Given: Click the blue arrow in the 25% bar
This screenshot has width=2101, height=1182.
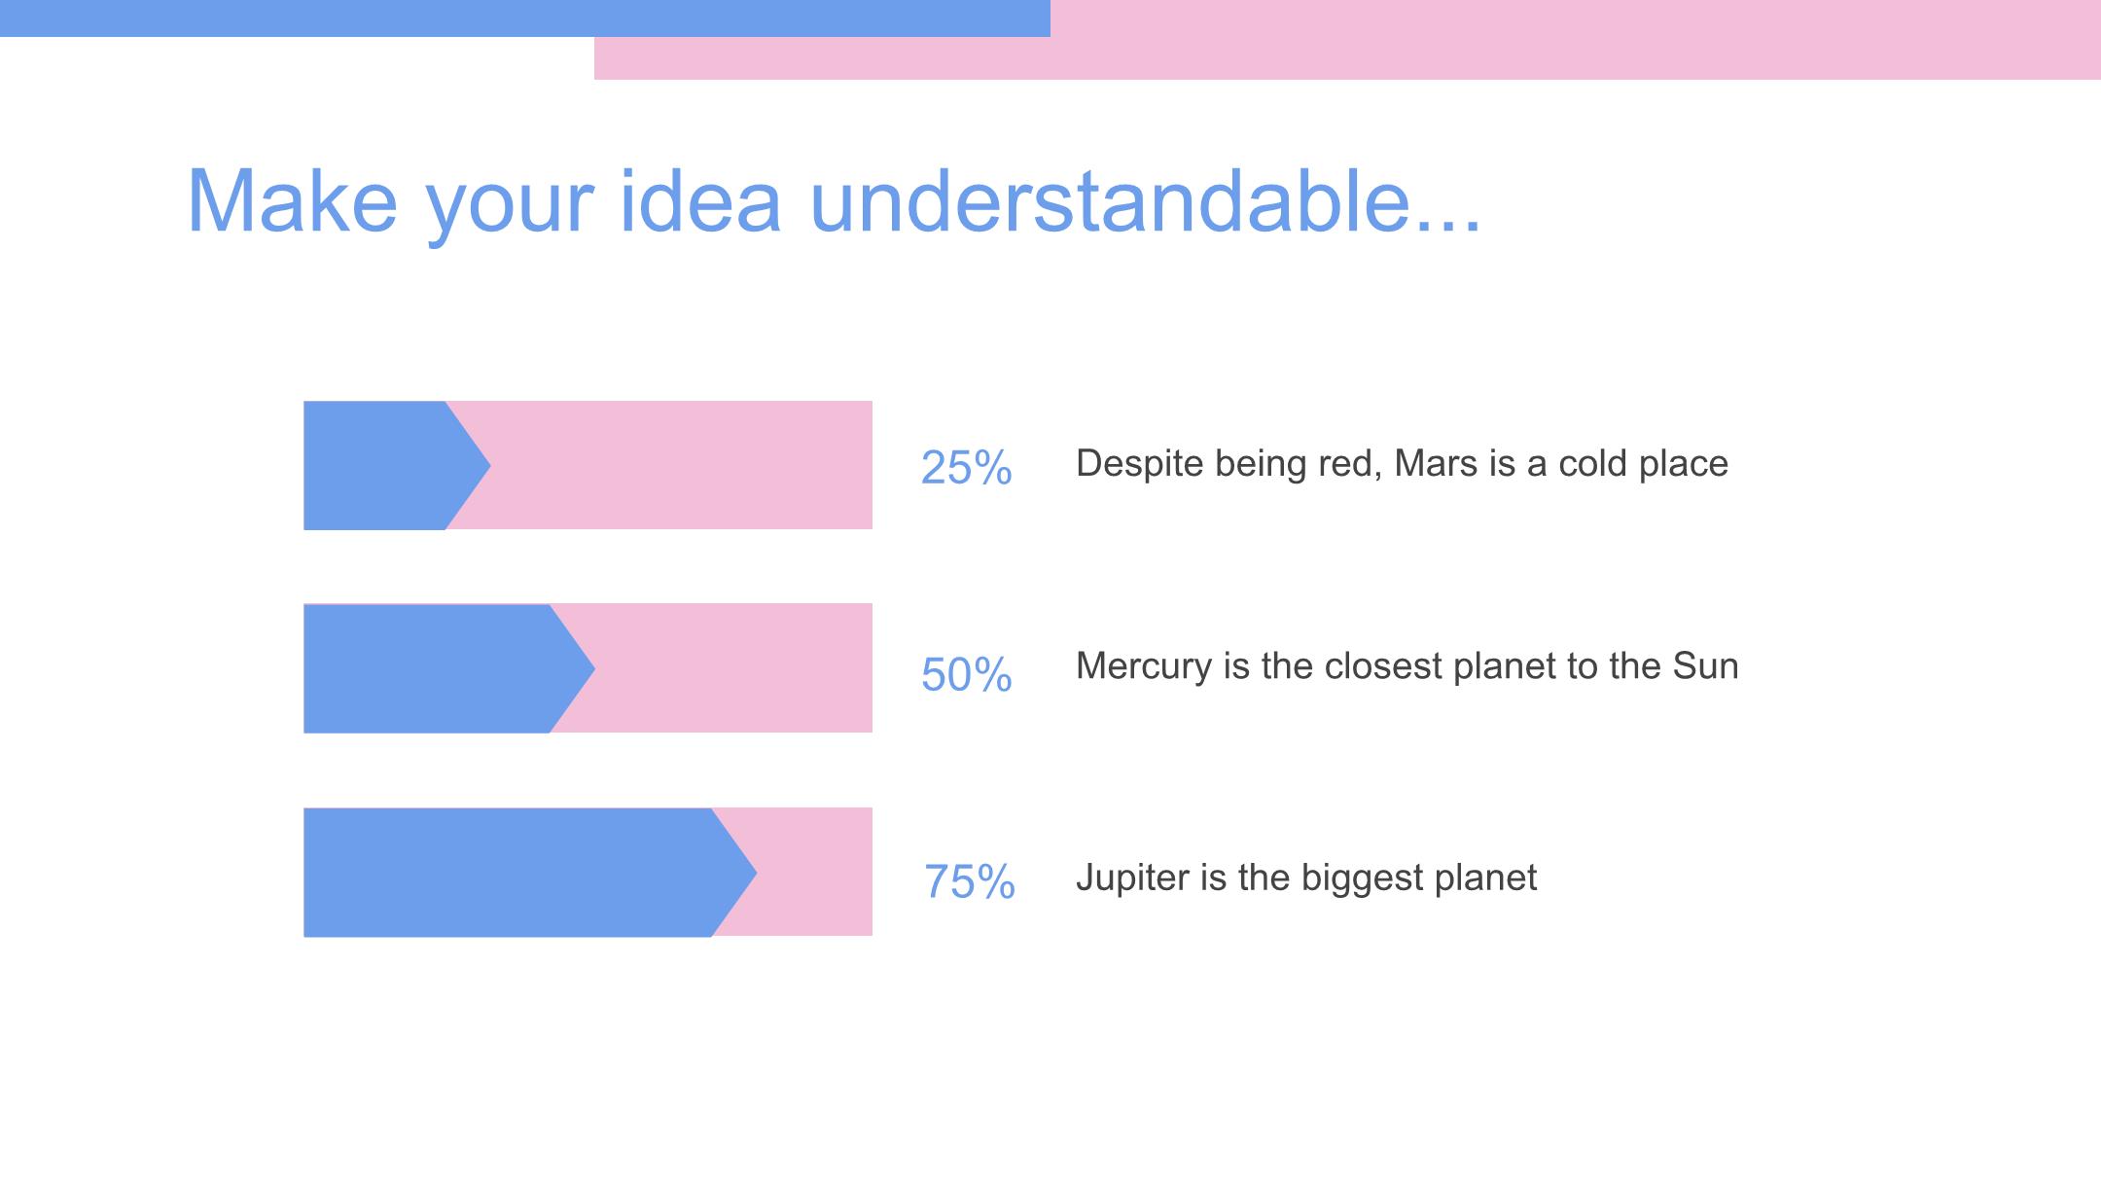Looking at the screenshot, I should point(389,466).
